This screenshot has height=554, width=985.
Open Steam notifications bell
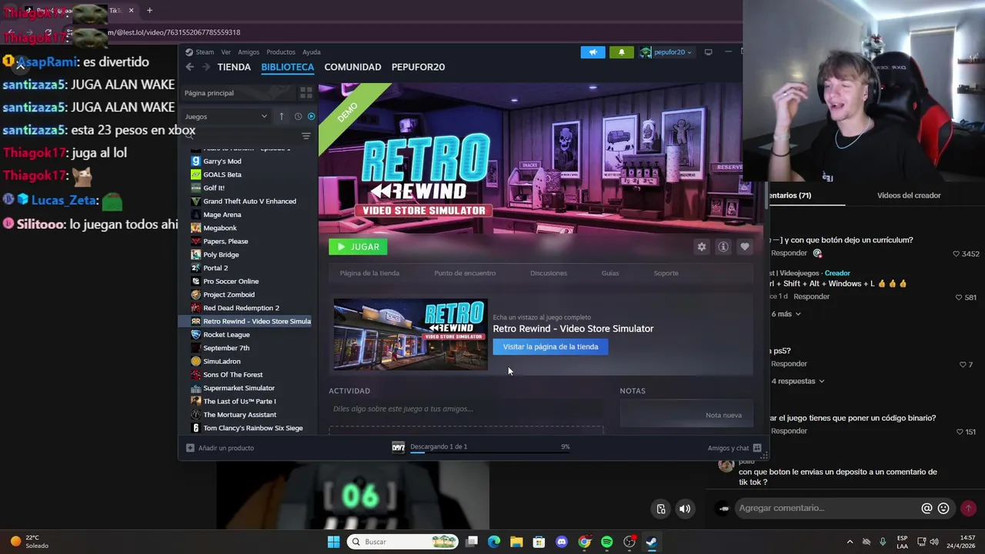622,52
